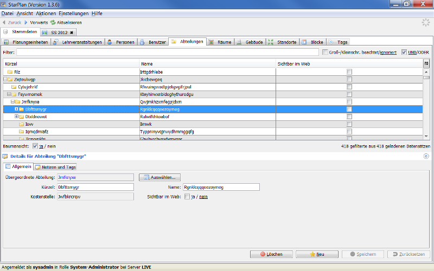Open the Hilfe menu
This screenshot has width=434, height=271.
97,14
